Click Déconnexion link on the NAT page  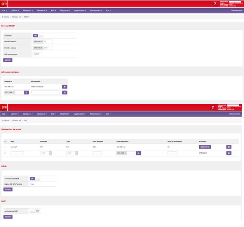(235, 114)
